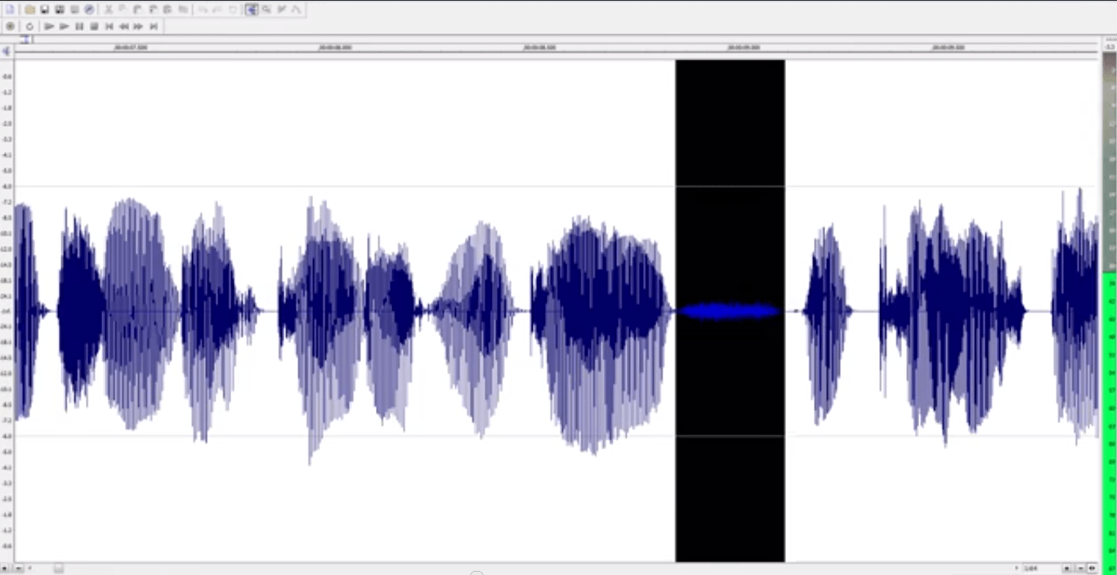Click the Save As icon
The height and width of the screenshot is (575, 1117).
60,10
